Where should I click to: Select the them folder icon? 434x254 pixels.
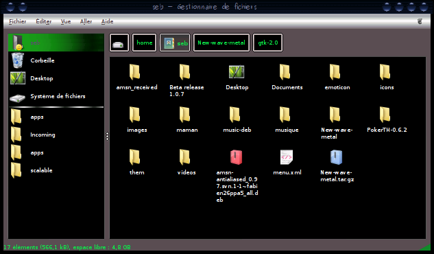(x=135, y=157)
